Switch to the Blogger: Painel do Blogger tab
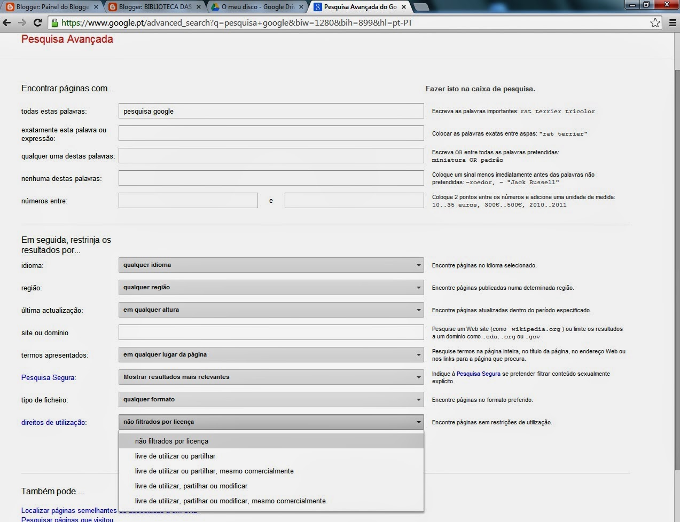This screenshot has width=680, height=522. (52, 7)
